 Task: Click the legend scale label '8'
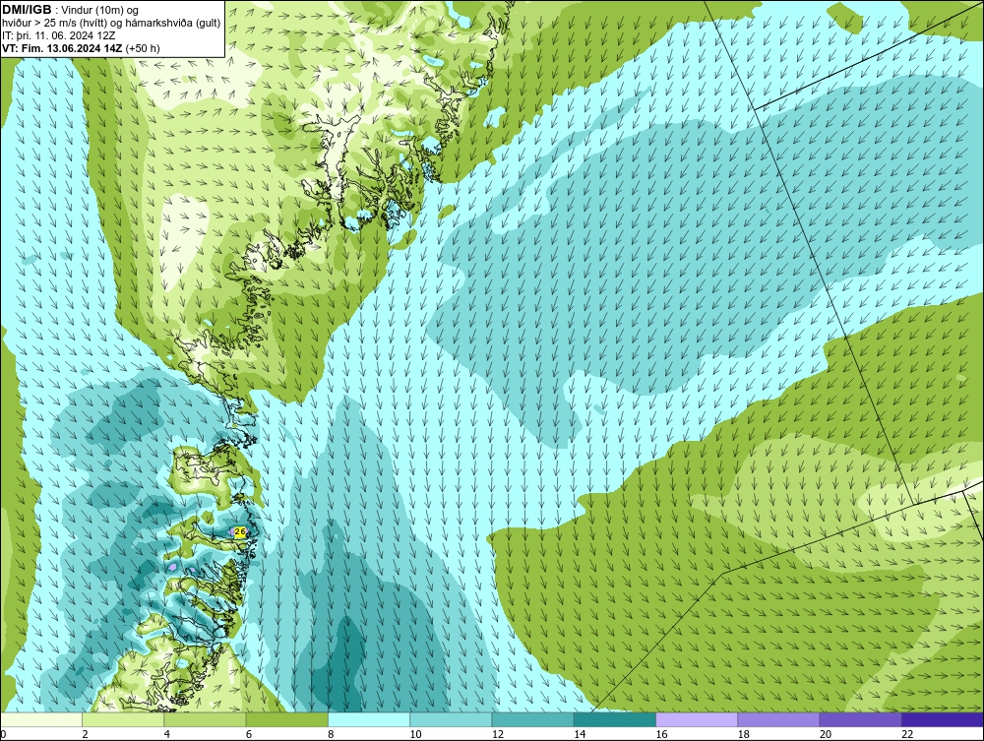tap(331, 735)
